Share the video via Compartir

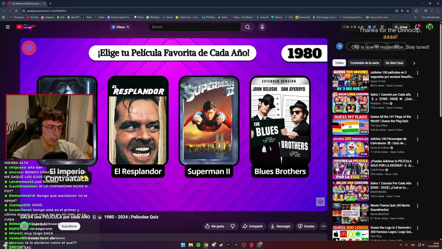click(253, 226)
